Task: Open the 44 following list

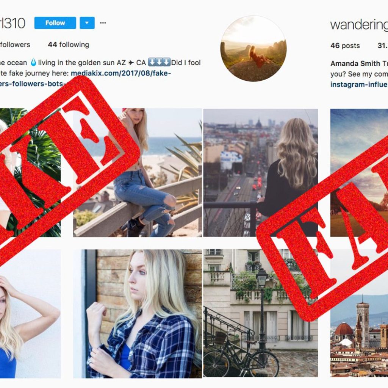Action: tap(69, 45)
